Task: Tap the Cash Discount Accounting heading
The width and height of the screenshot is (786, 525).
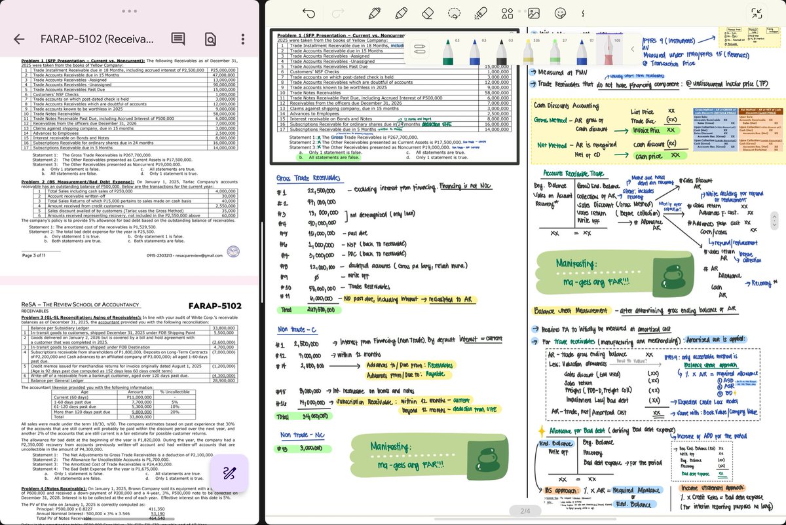Action: click(567, 106)
